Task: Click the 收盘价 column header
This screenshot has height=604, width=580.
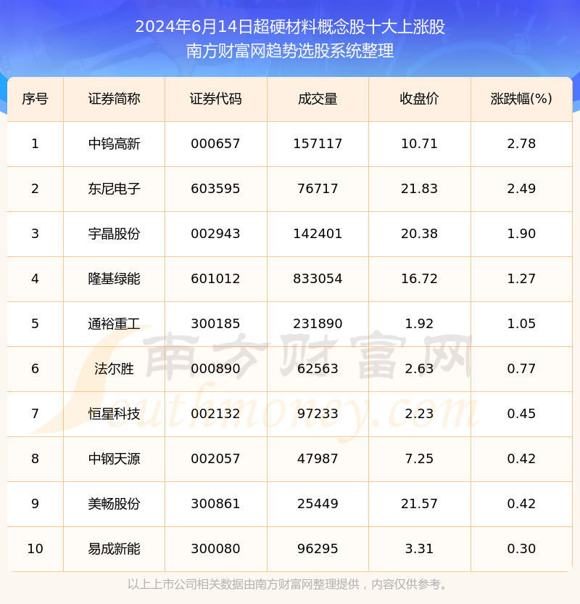Action: coord(419,99)
